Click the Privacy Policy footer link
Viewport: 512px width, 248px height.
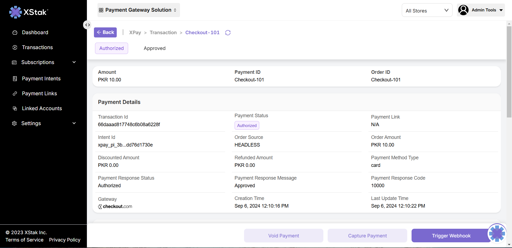pos(65,240)
